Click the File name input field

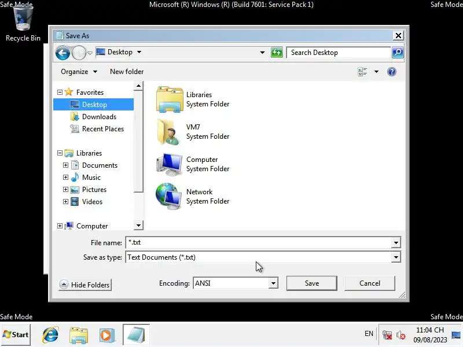[259, 242]
